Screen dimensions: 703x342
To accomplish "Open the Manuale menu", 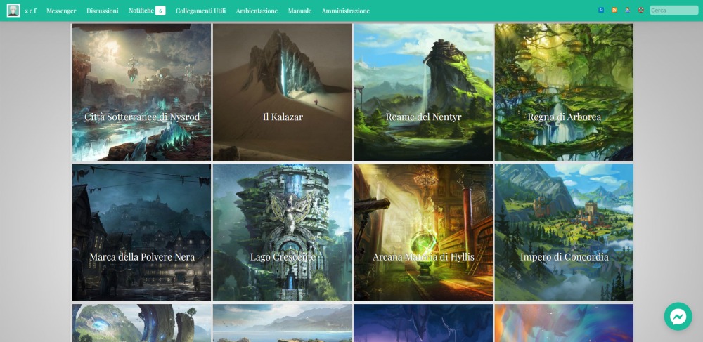I will coord(299,11).
